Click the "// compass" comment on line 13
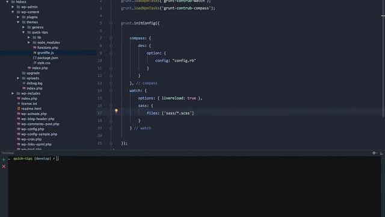 (147, 83)
